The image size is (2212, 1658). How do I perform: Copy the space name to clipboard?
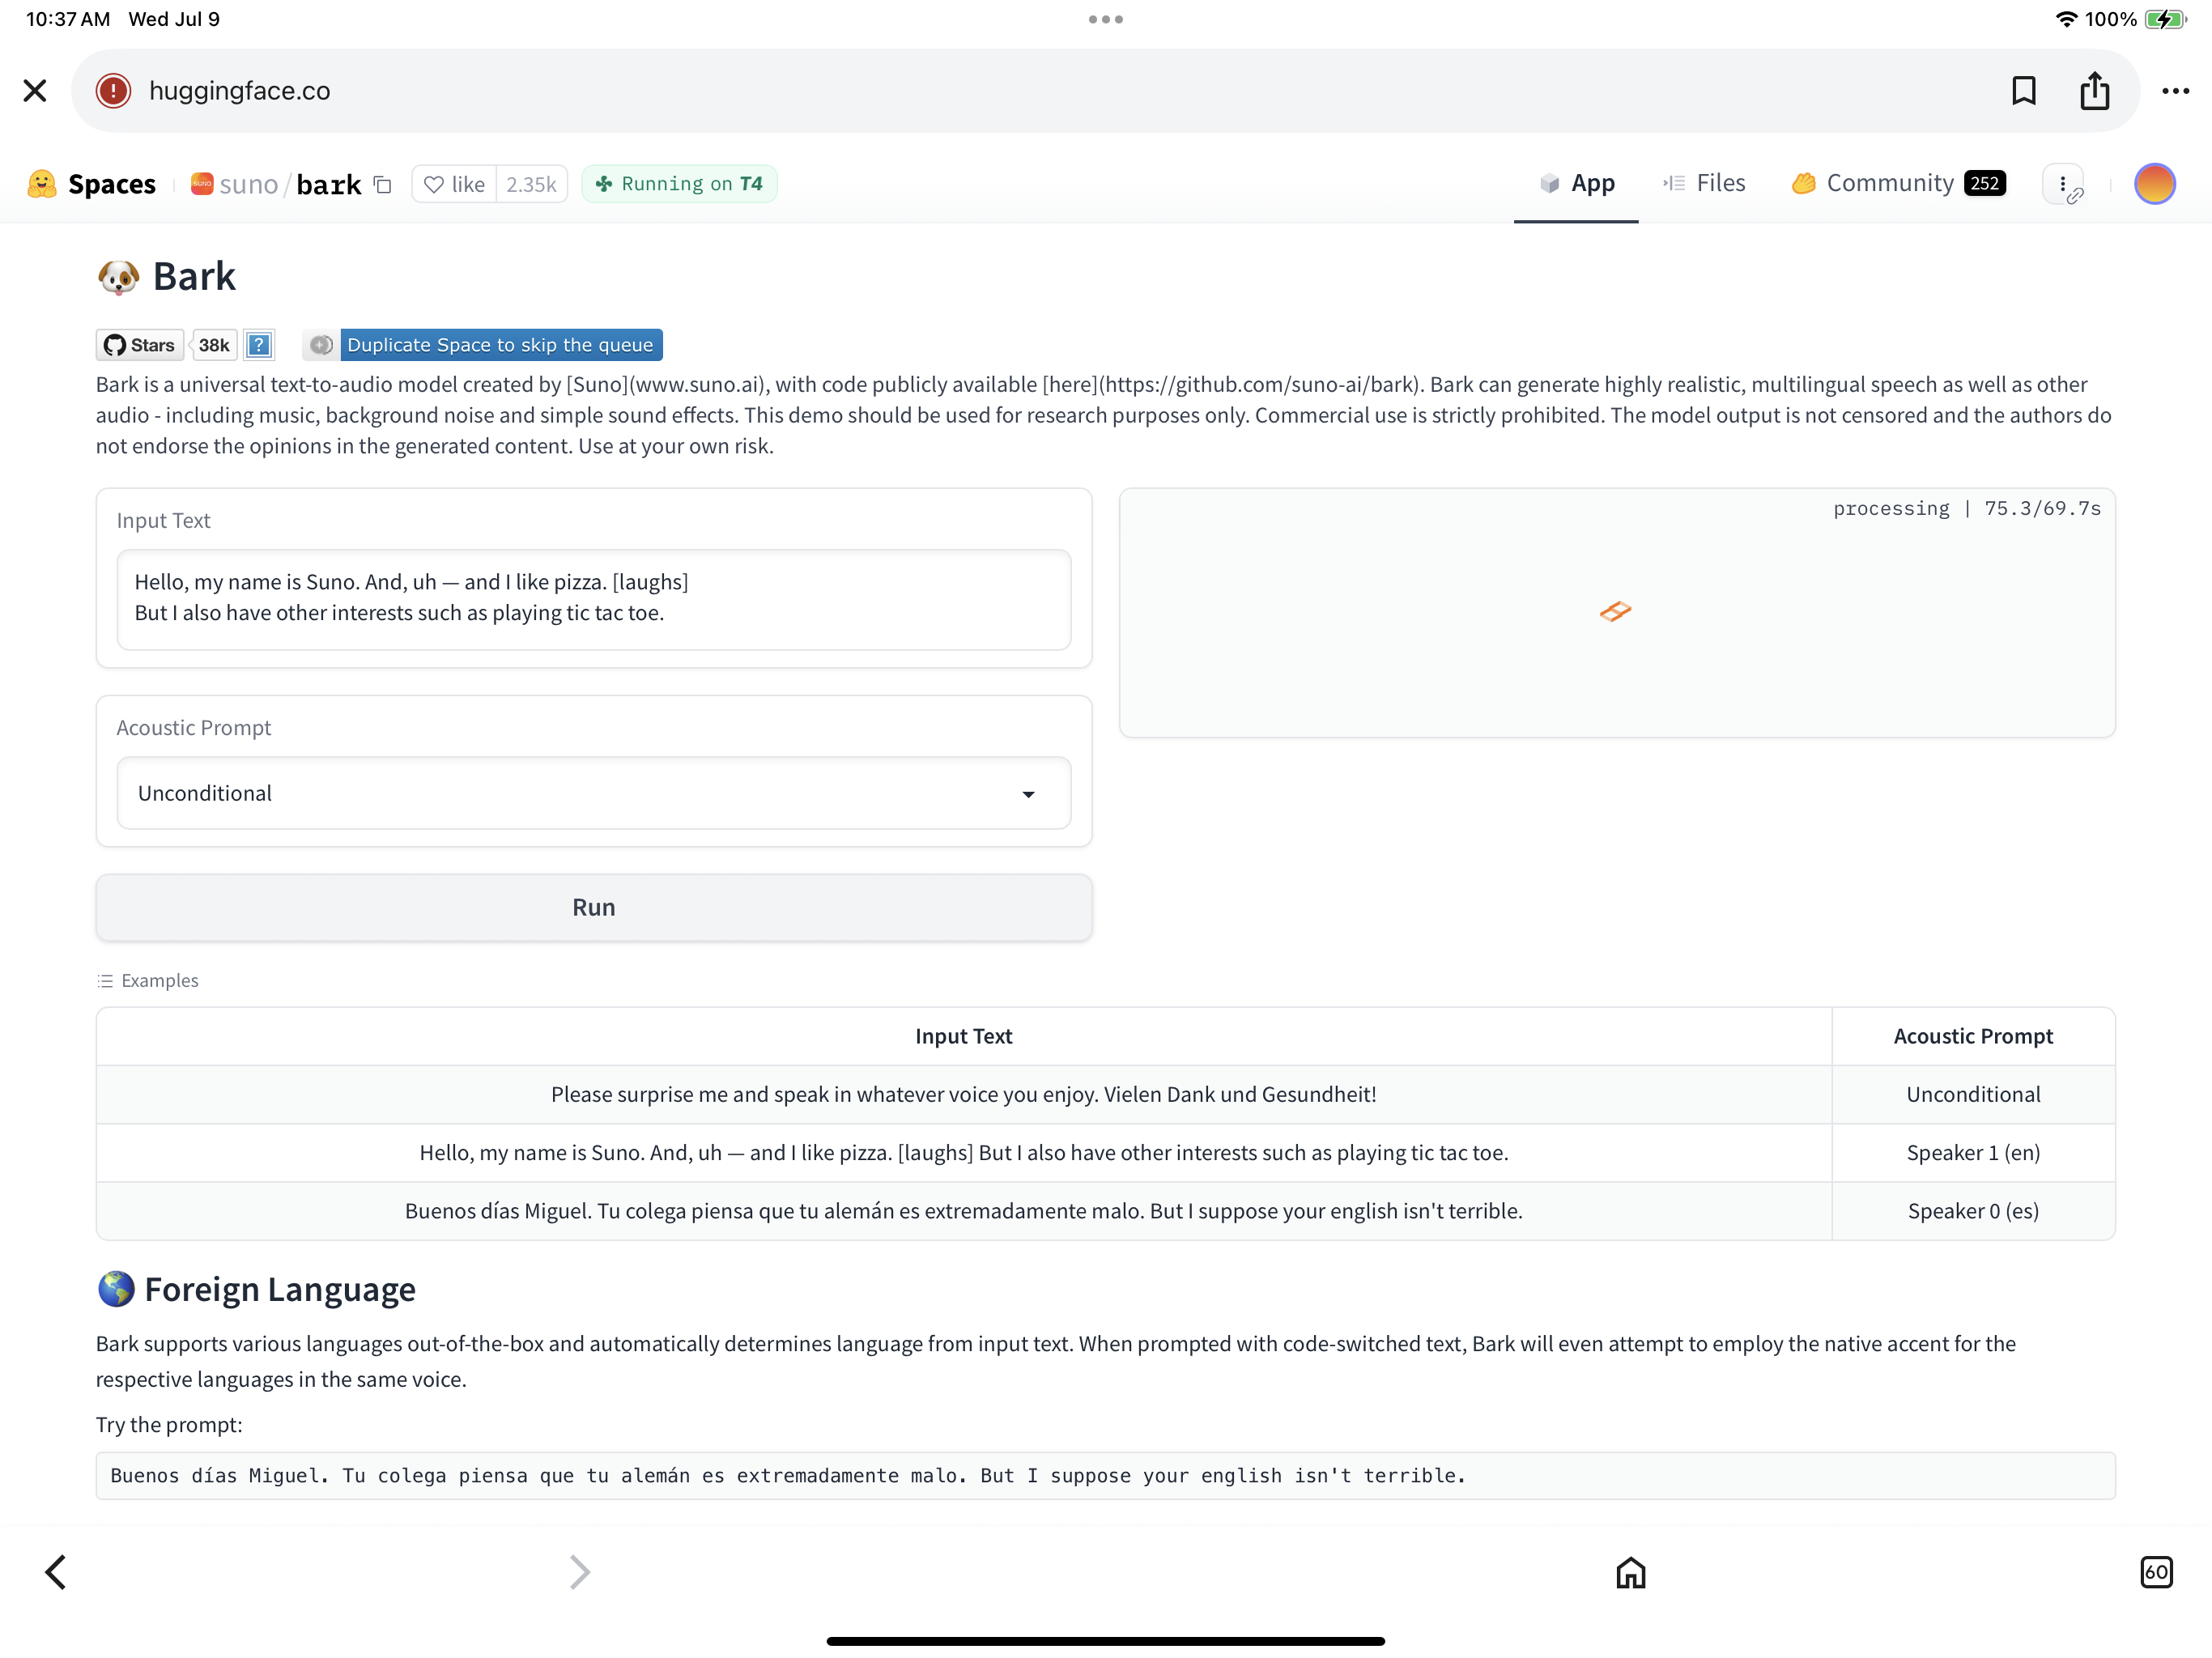382,184
